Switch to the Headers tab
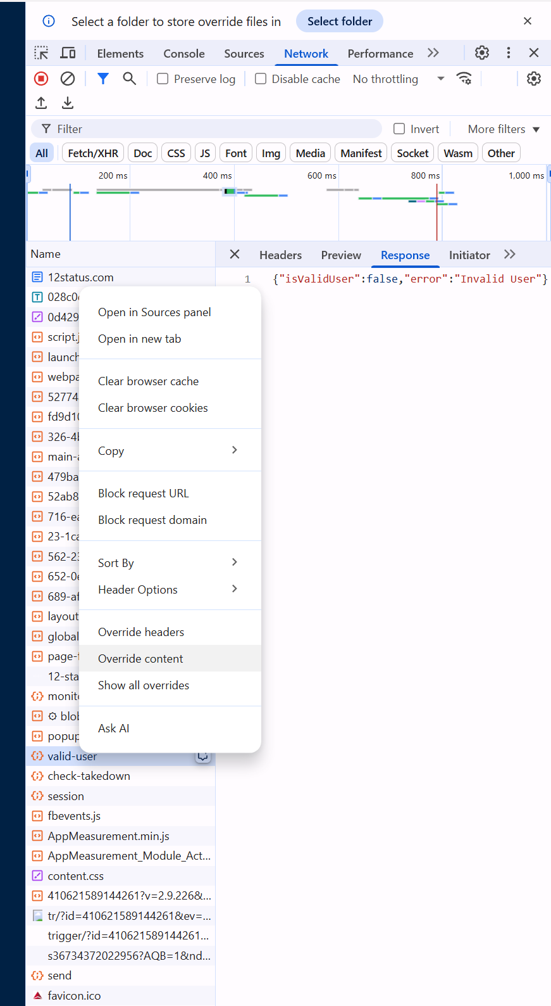This screenshot has width=551, height=1006. [280, 255]
